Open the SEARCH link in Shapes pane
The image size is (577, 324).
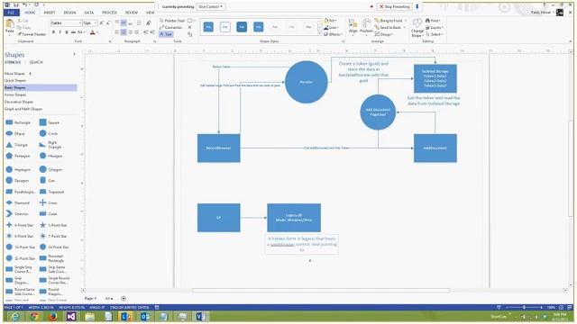(x=36, y=62)
